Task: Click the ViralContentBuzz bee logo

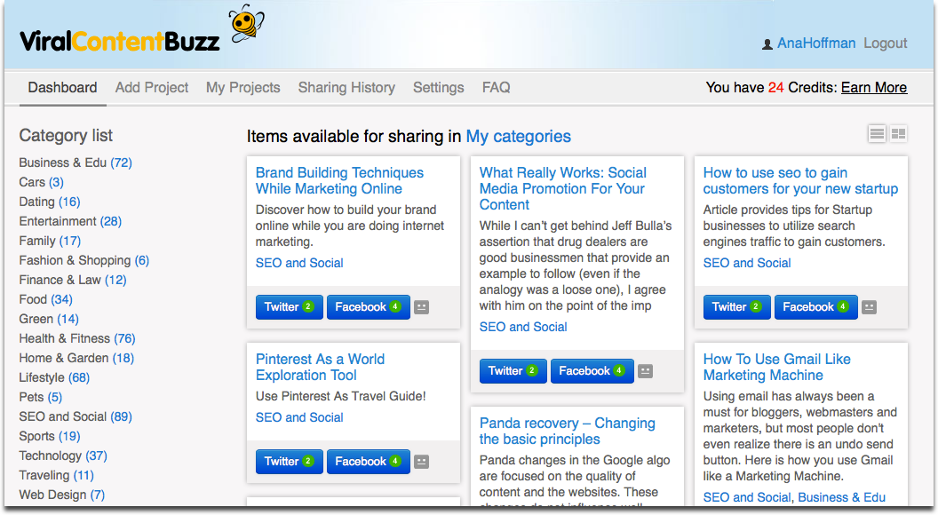Action: click(245, 24)
